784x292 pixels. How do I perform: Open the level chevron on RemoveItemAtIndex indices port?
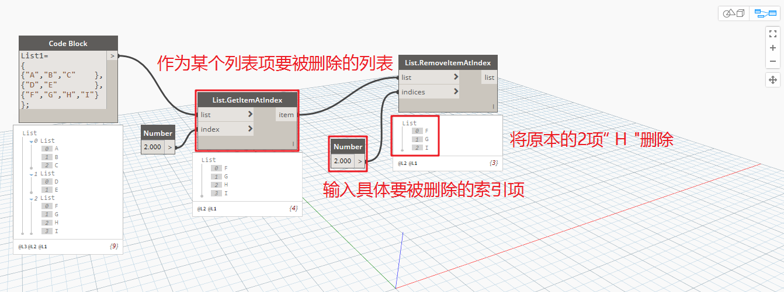[x=456, y=92]
